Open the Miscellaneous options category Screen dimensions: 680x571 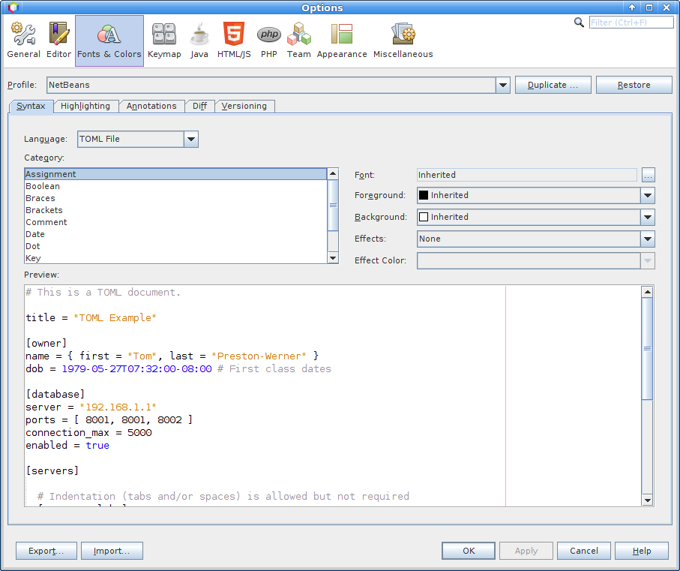(403, 41)
